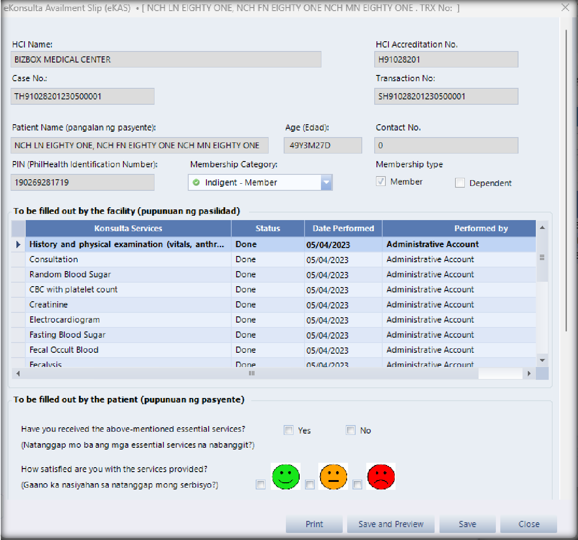
Task: Click the grid's right horizontal scroll arrow
Action: coord(529,374)
